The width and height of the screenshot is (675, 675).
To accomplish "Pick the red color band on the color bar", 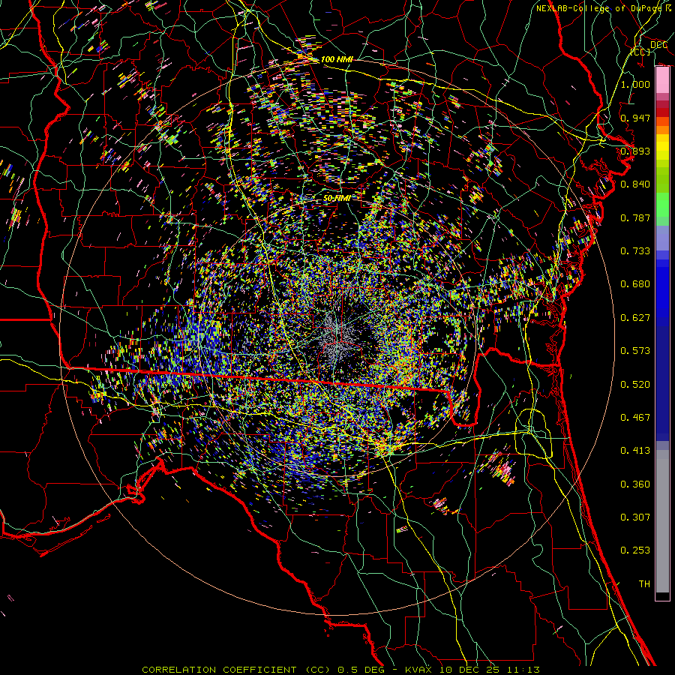I will (662, 112).
